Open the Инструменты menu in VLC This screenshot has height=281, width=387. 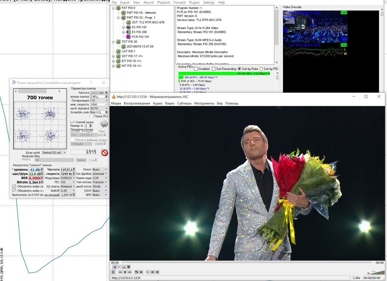point(204,103)
